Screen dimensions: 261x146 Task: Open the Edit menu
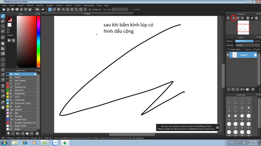coord(12,5)
